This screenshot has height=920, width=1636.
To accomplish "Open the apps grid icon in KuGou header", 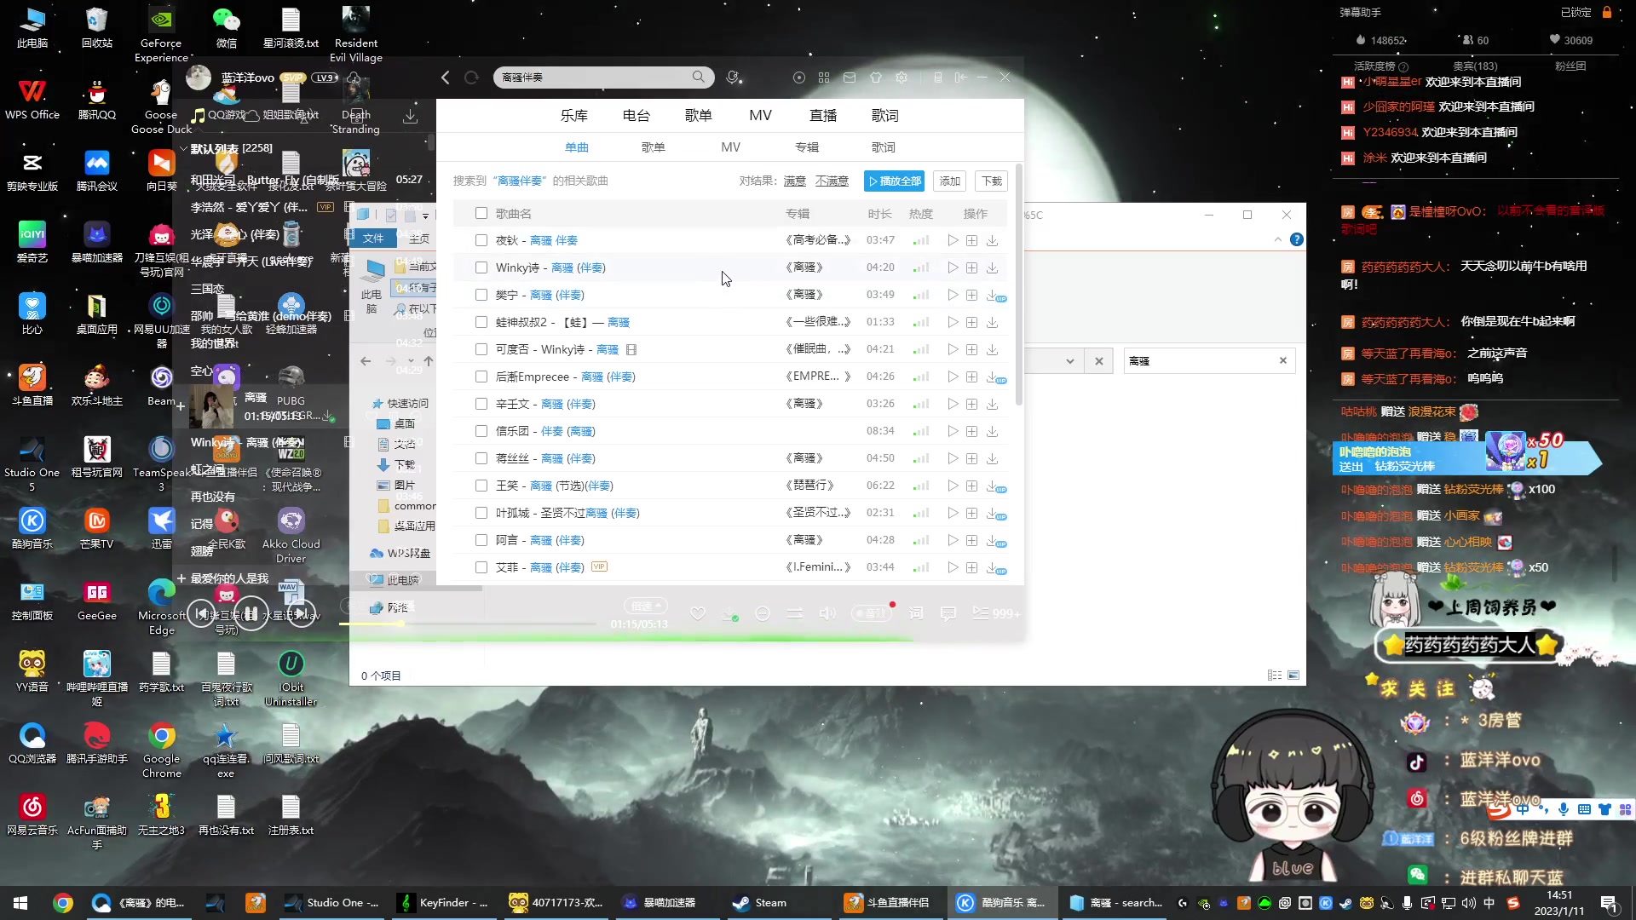I will 824,78.
